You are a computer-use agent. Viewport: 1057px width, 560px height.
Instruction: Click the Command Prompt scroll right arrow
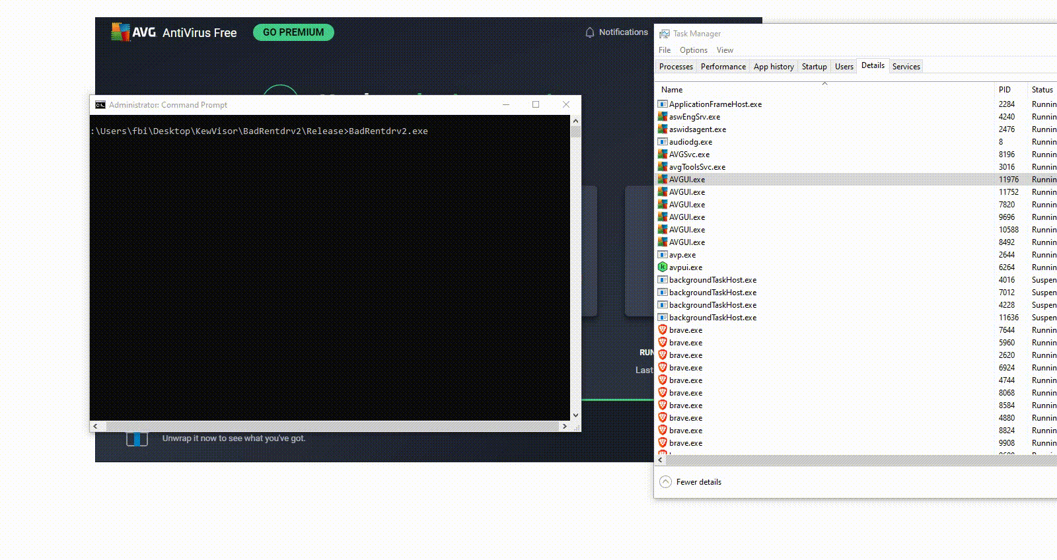(x=564, y=427)
